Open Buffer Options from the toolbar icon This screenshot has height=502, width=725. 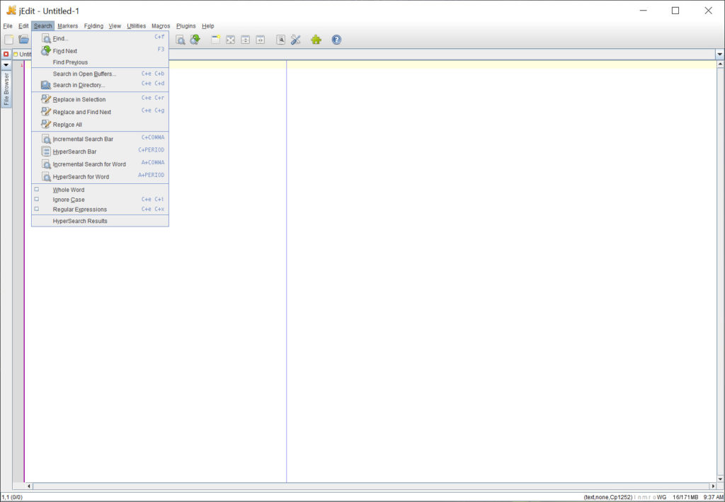280,40
